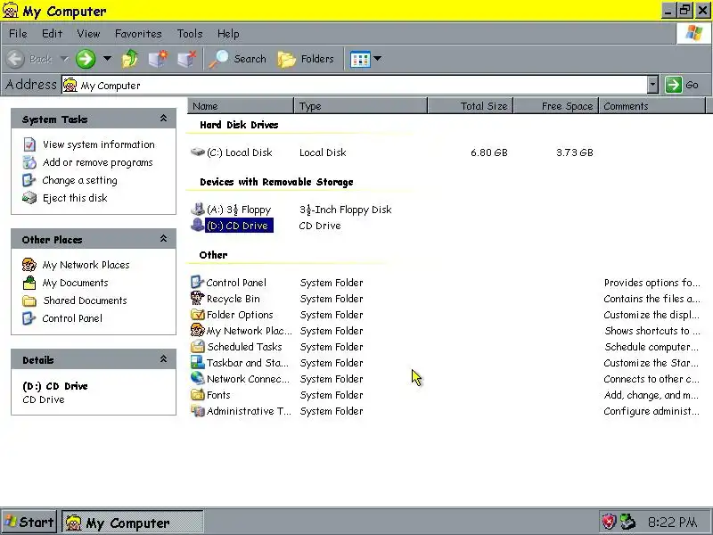Click the green Go button
This screenshot has height=535, width=713.
point(682,85)
